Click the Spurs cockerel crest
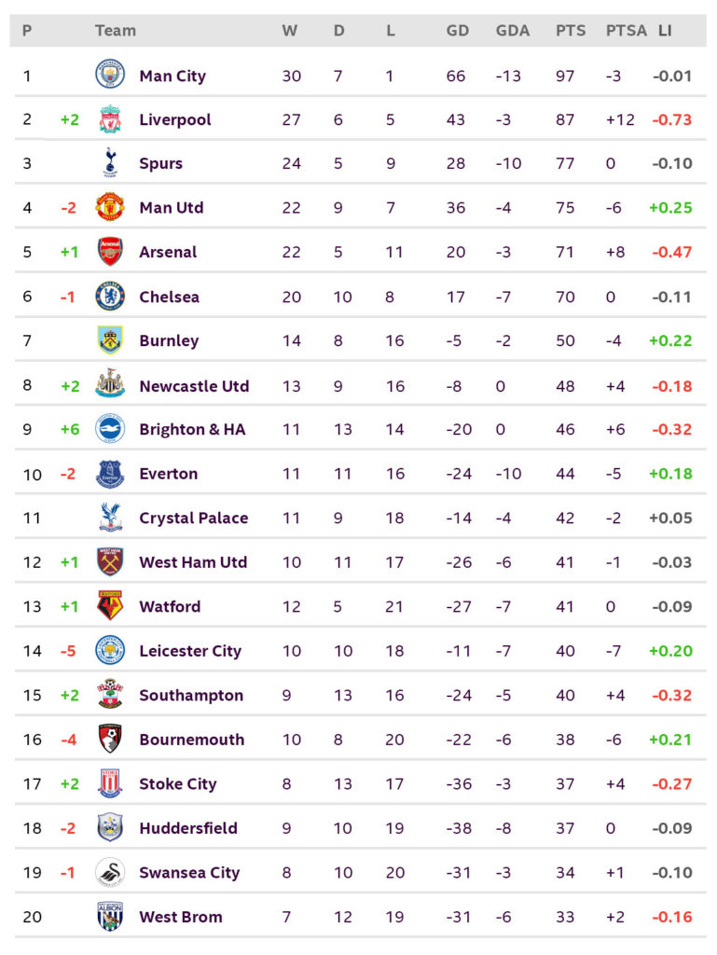 tap(110, 162)
